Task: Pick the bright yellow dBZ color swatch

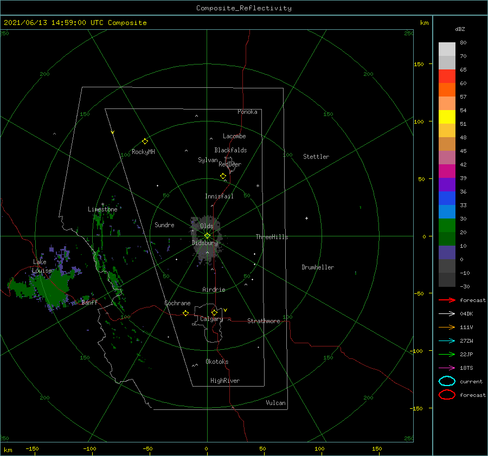Action: 447,117
